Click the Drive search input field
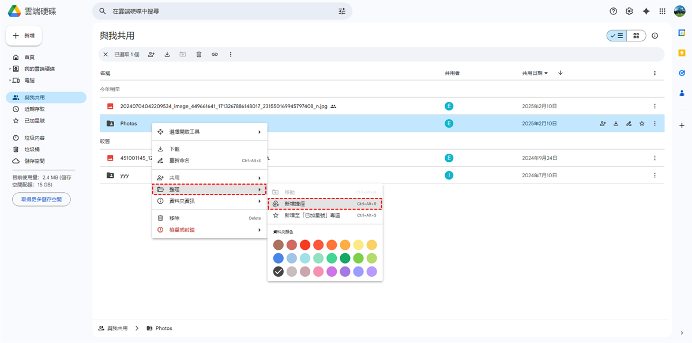This screenshot has height=343, width=692. pyautogui.click(x=219, y=11)
